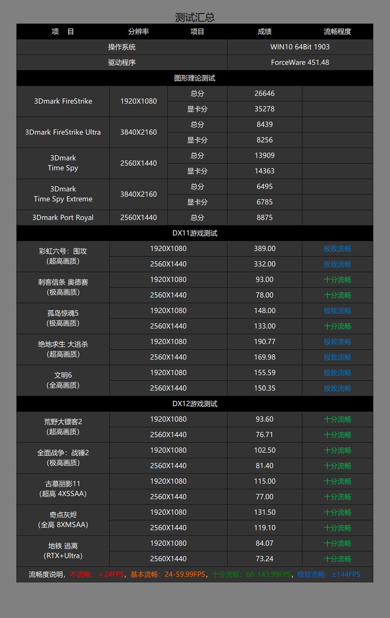The width and height of the screenshot is (390, 618).
Task: Select the 3Dmark Time Spy cell
Action: (x=63, y=163)
